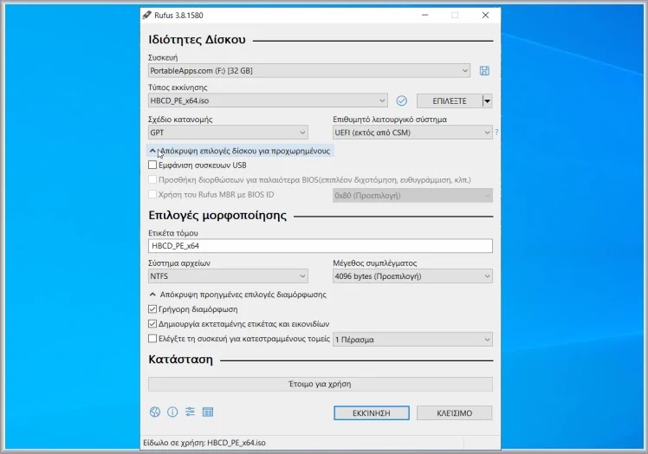This screenshot has width=648, height=454.
Task: Click the Rufus USB icon in title bar
Action: (x=146, y=16)
